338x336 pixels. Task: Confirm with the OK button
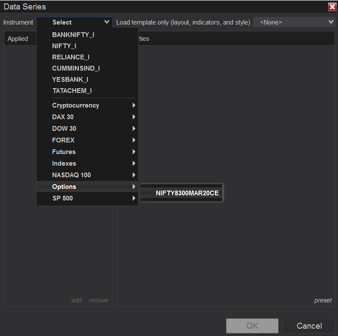[252, 326]
